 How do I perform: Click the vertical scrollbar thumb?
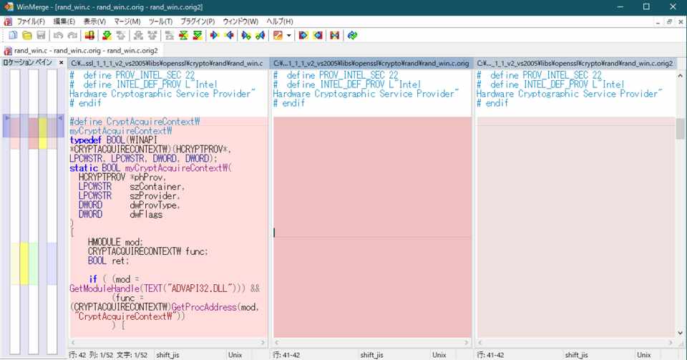(680, 129)
